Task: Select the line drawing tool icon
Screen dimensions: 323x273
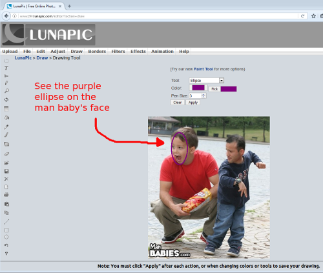Action: [6, 221]
